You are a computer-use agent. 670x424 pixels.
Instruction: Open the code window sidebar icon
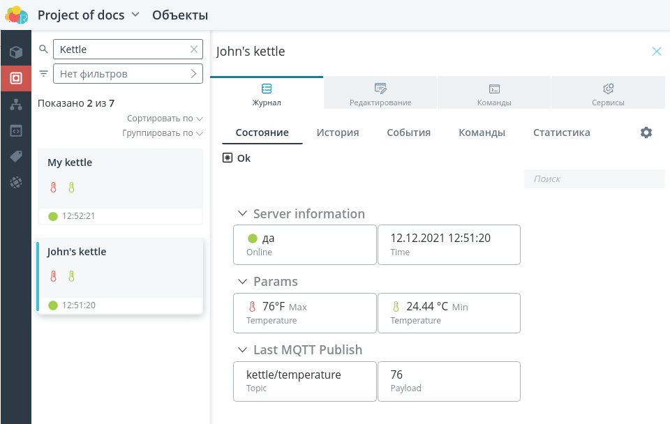point(16,130)
